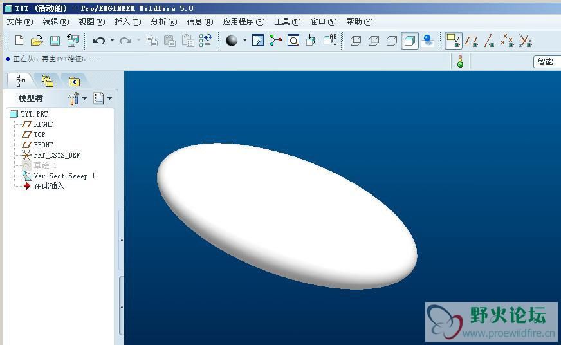Image resolution: width=561 pixels, height=345 pixels.
Task: Open the 视图(V) menu
Action: tap(92, 22)
